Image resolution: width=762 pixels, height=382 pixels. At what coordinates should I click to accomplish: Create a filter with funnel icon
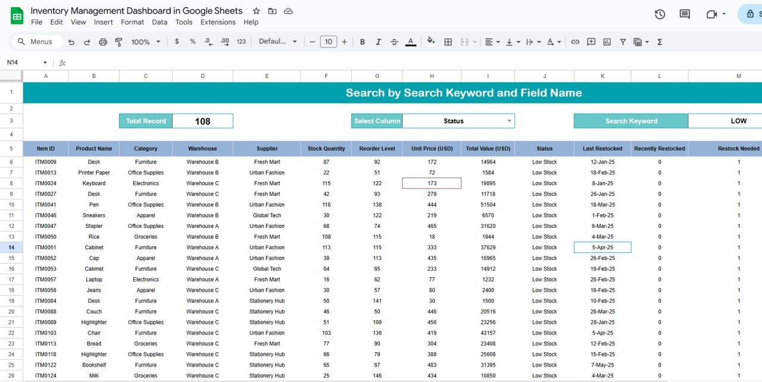[x=623, y=42]
